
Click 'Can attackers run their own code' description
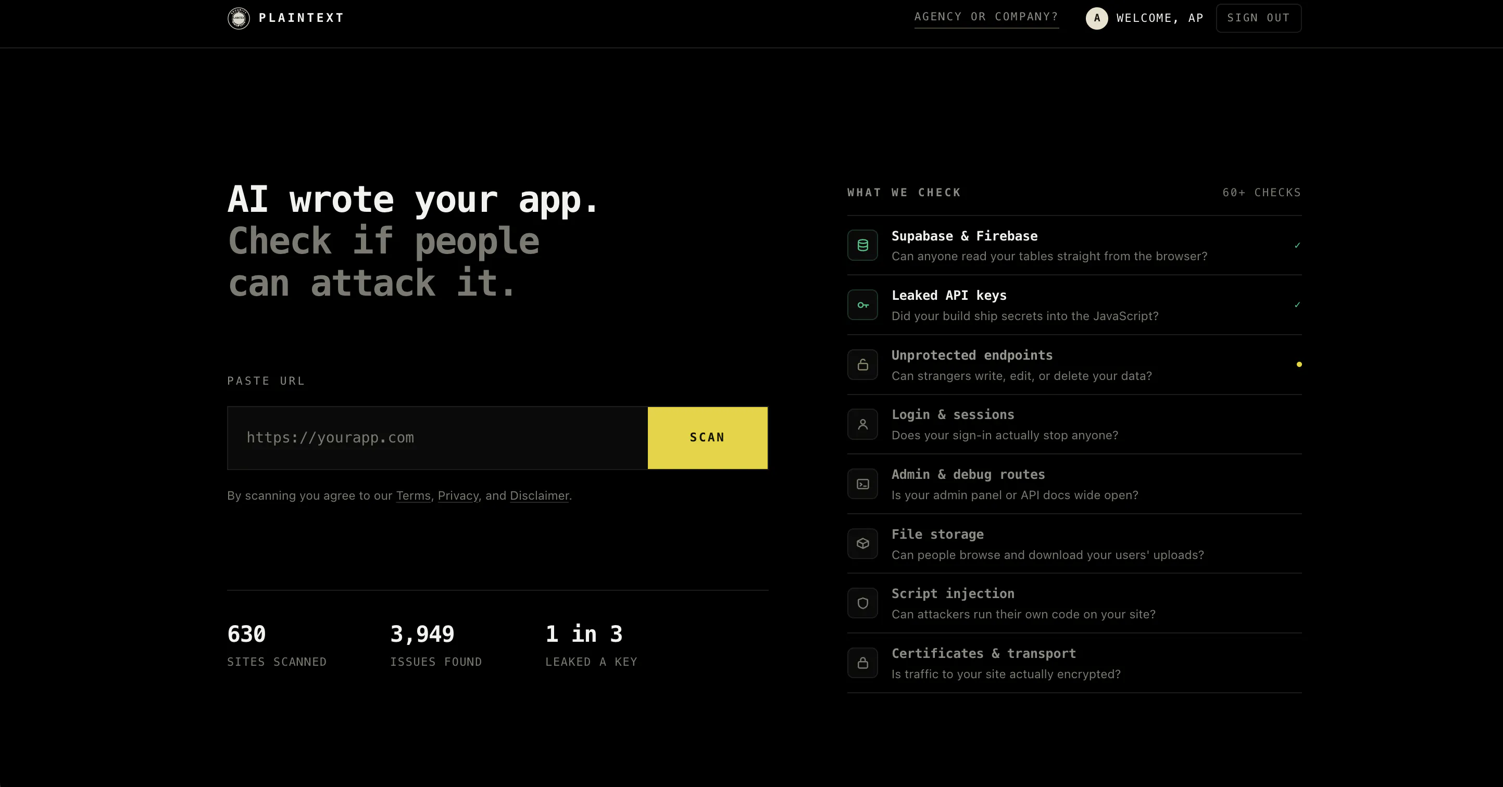[1023, 614]
